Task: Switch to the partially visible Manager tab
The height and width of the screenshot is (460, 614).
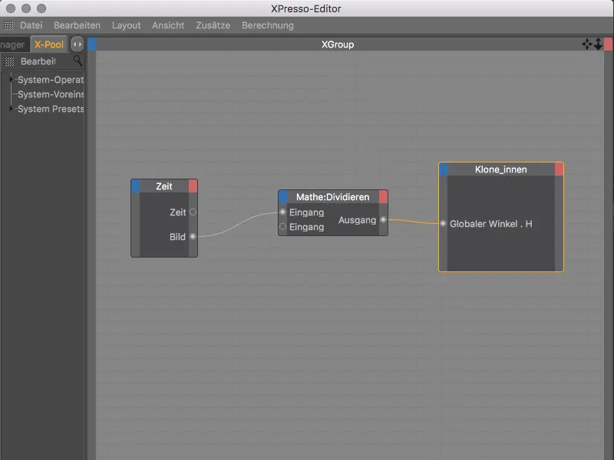Action: (x=12, y=44)
